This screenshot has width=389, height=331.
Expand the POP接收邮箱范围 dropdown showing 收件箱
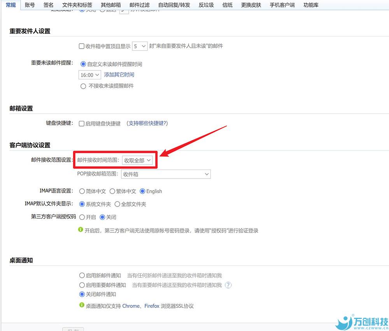(166, 174)
